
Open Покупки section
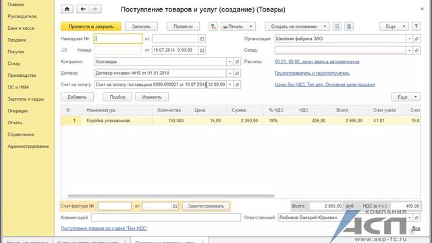click(16, 52)
